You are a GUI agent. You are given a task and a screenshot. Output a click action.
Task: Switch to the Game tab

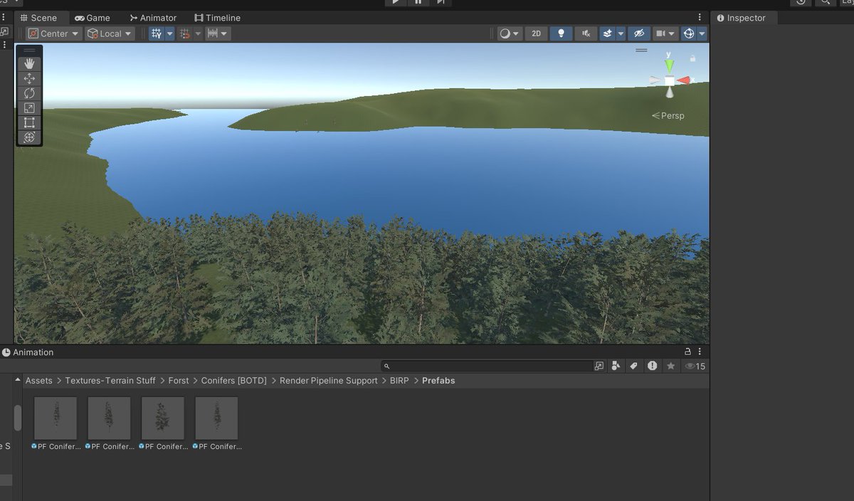pos(93,18)
